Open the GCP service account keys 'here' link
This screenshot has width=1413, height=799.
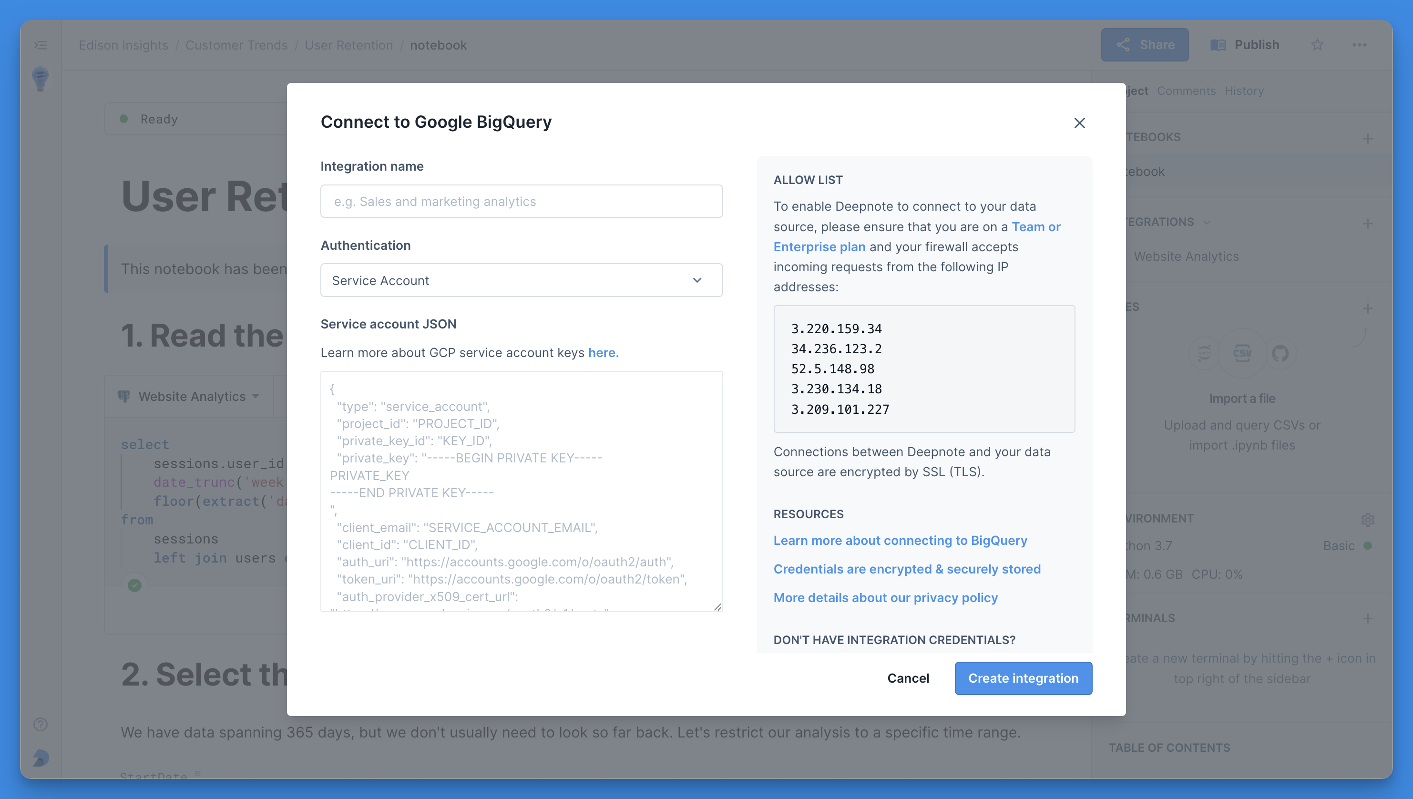pos(603,353)
